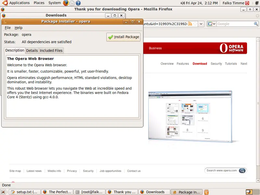Switch to Thank you... Firefox taskbar item
Viewport: 260px width, 195px height.
(x=122, y=192)
